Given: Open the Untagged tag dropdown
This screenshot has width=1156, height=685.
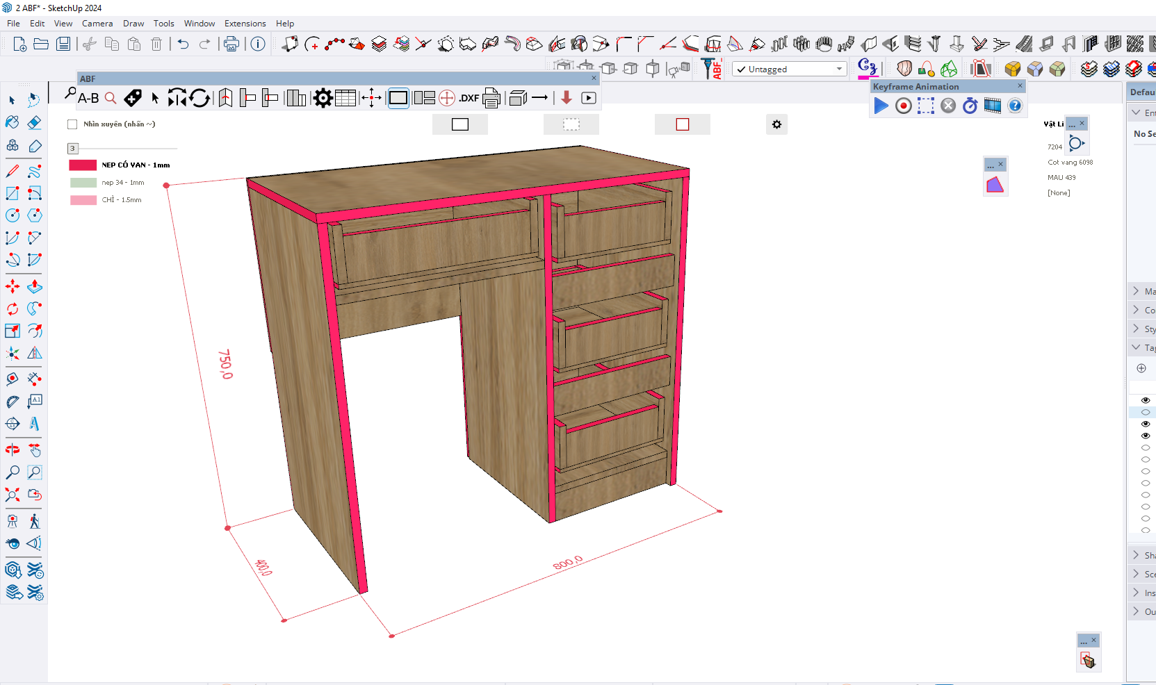Looking at the screenshot, I should pyautogui.click(x=839, y=69).
